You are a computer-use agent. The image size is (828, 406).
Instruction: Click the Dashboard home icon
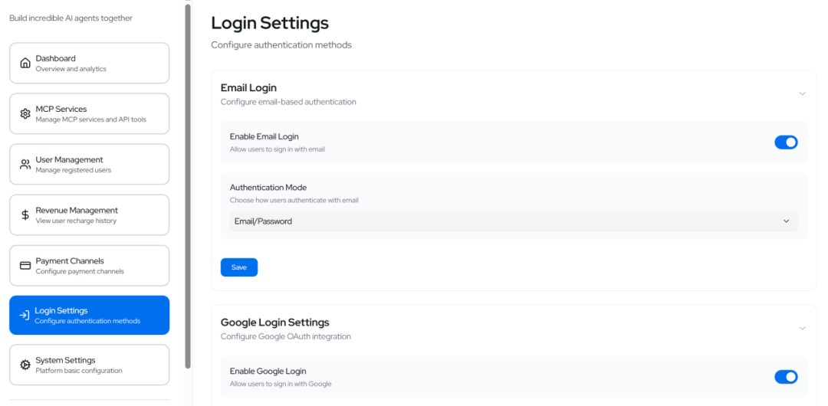pyautogui.click(x=25, y=64)
